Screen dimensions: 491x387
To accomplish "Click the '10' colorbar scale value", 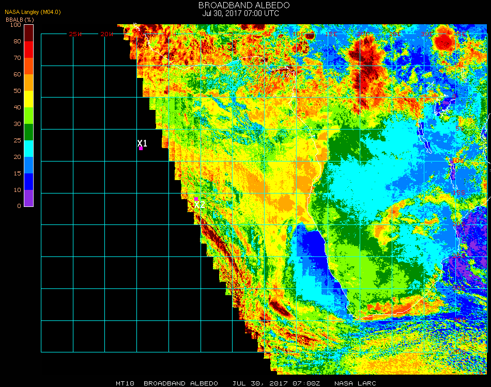I will pyautogui.click(x=17, y=190).
